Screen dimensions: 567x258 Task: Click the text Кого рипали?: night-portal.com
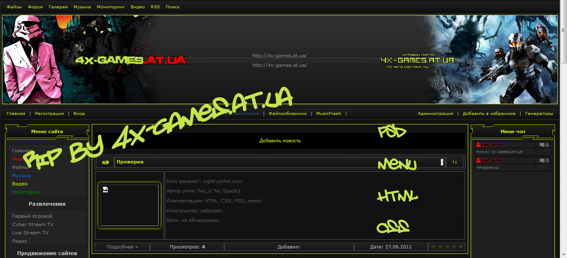(x=204, y=181)
